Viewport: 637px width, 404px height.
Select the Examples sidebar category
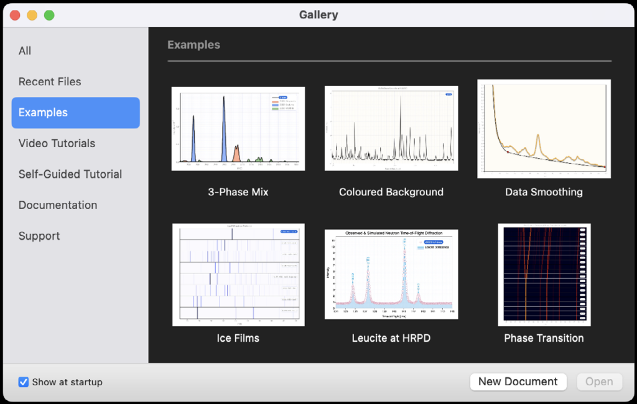tap(75, 113)
